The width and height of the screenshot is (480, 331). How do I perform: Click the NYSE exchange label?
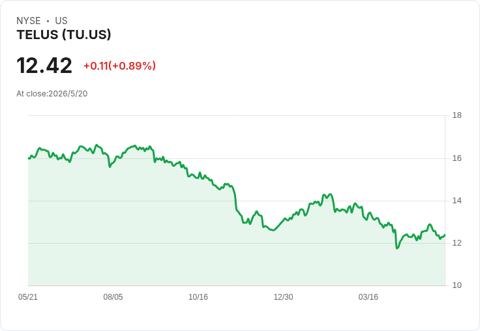click(29, 21)
